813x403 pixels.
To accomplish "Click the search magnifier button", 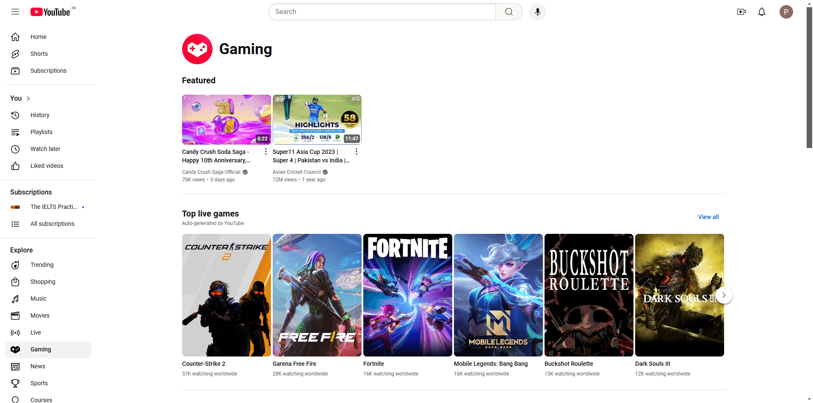I will click(509, 12).
